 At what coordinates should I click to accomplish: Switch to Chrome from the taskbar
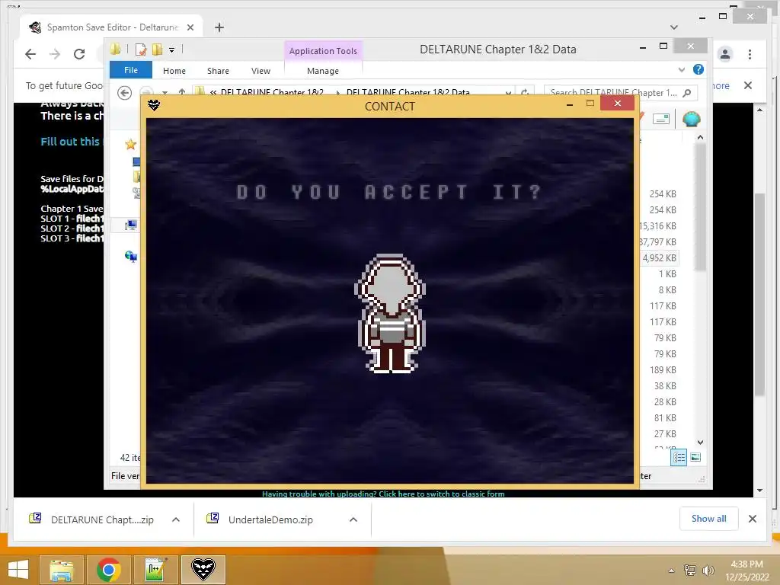[109, 570]
